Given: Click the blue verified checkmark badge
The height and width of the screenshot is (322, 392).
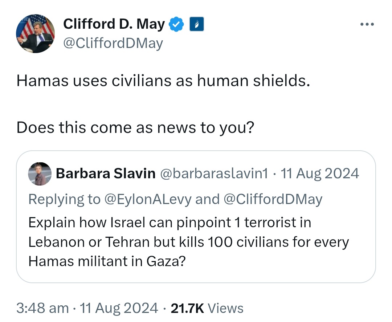Looking at the screenshot, I should coord(176,24).
